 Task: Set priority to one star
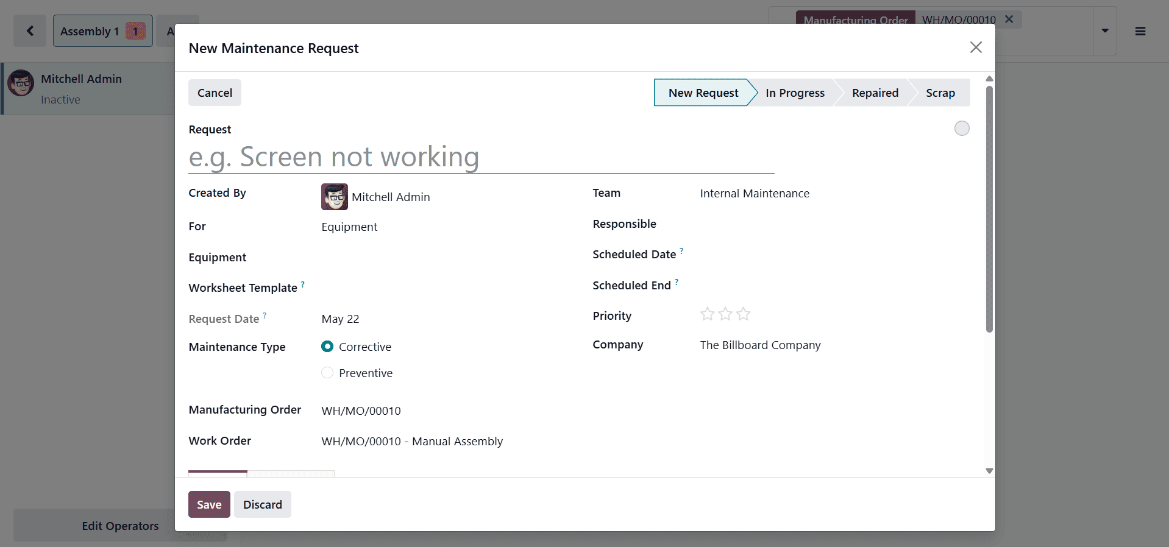click(707, 314)
